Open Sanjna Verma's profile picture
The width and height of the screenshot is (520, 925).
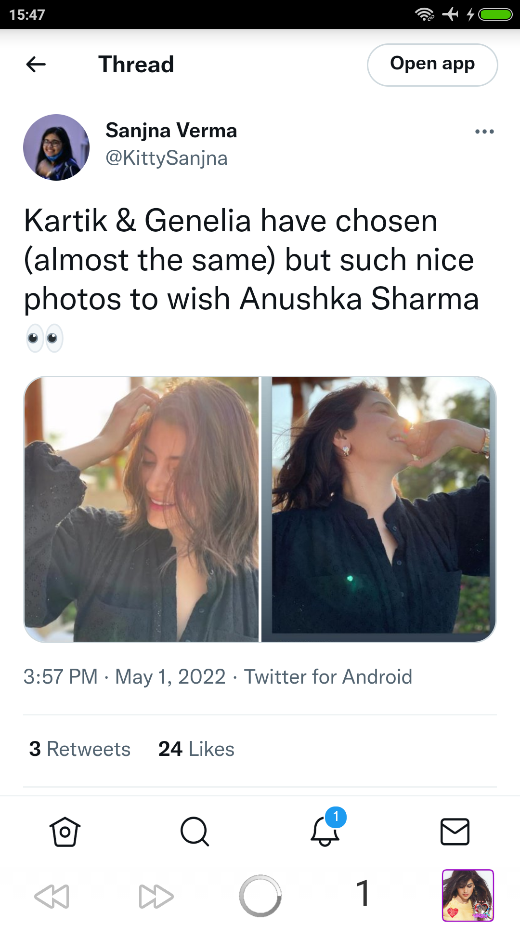[x=56, y=147]
